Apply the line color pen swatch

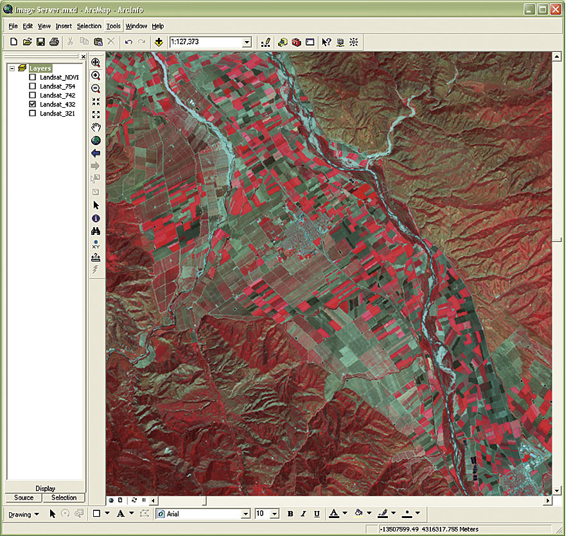(383, 514)
